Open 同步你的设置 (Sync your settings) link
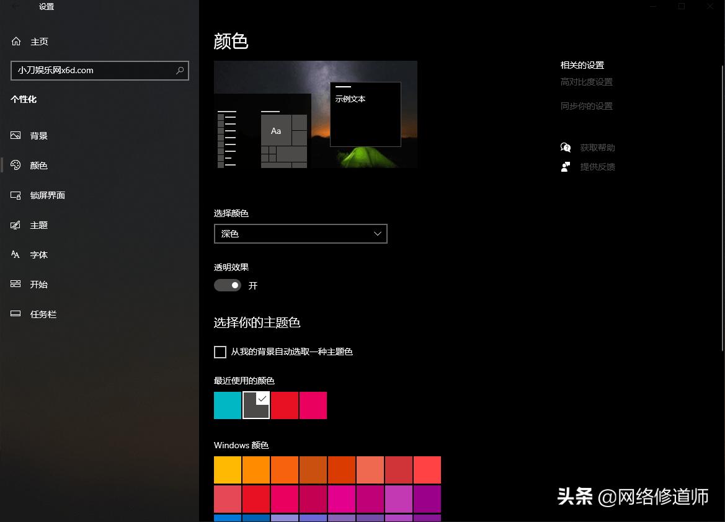 (x=586, y=105)
